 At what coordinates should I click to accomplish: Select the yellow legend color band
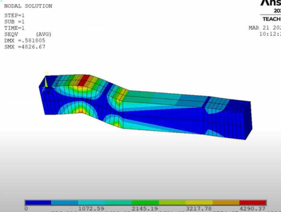point(199,202)
